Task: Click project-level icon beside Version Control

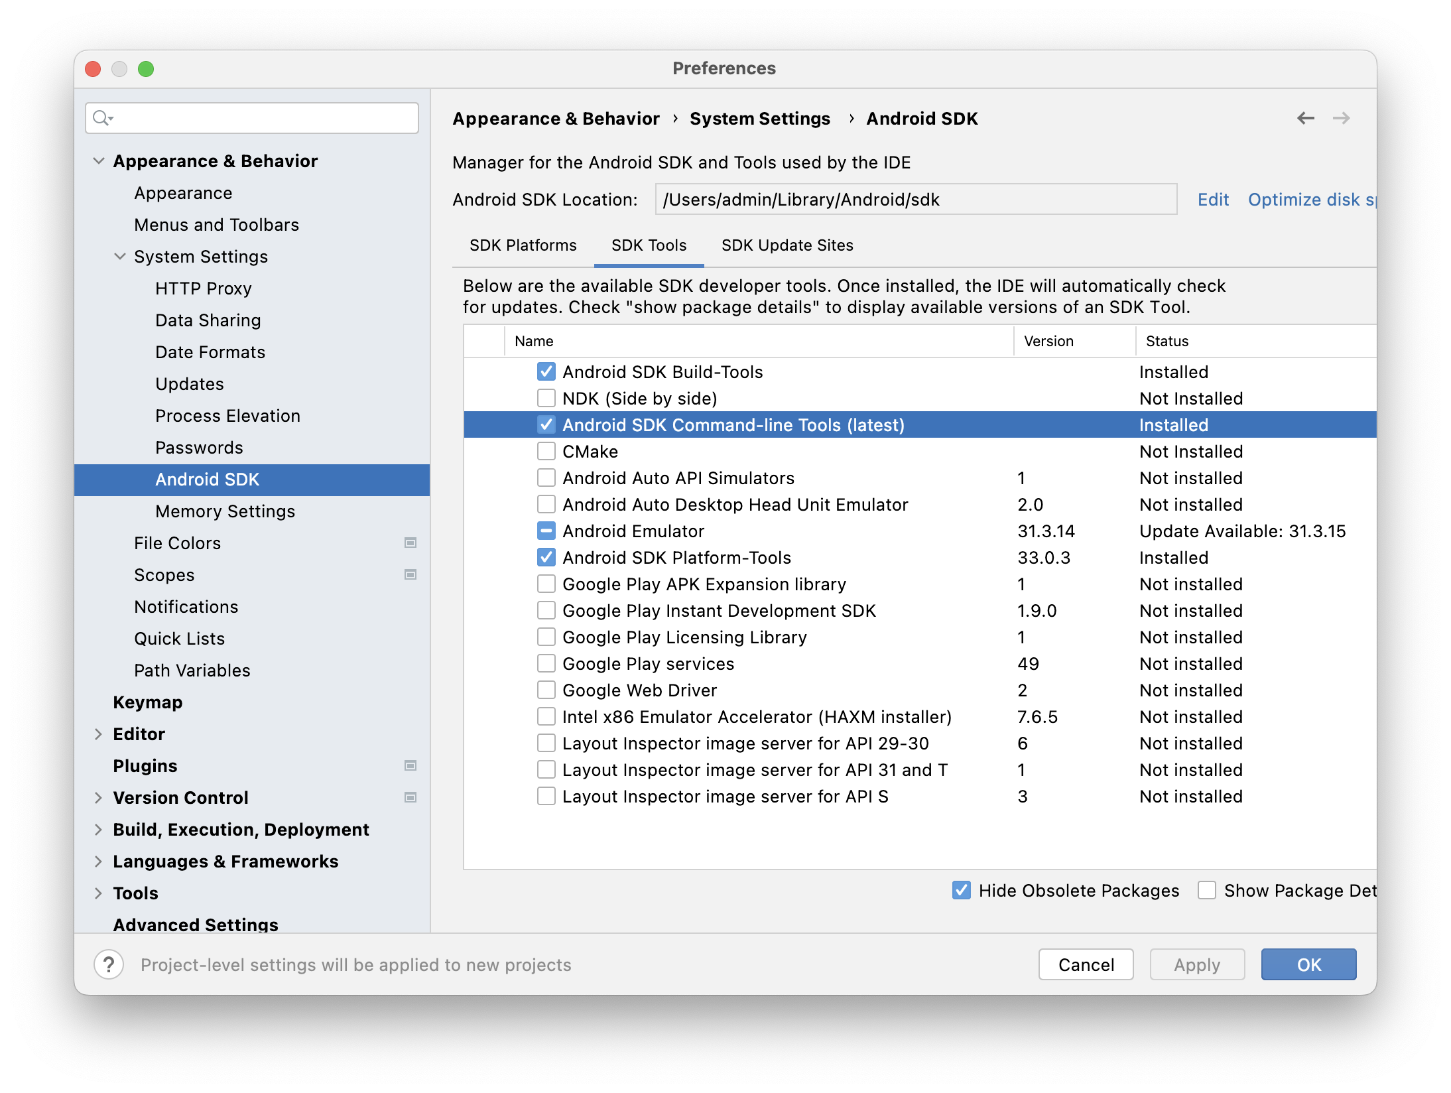Action: pyautogui.click(x=410, y=797)
